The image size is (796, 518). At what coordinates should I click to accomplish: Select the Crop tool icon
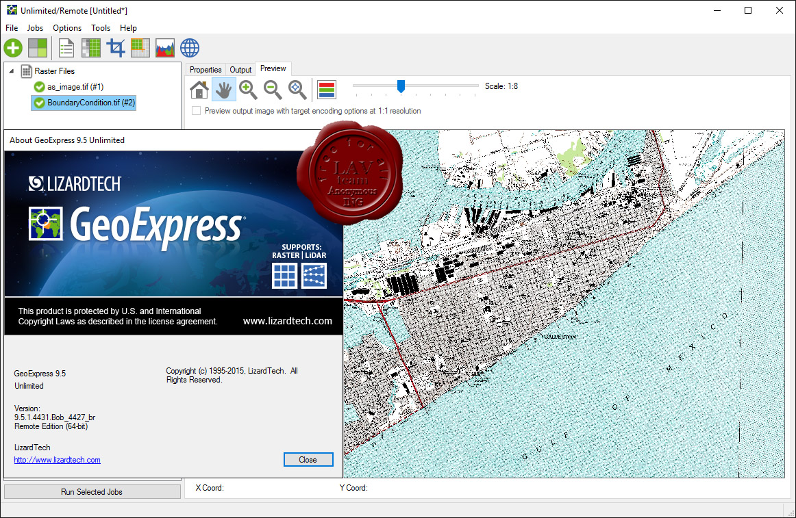[x=116, y=48]
